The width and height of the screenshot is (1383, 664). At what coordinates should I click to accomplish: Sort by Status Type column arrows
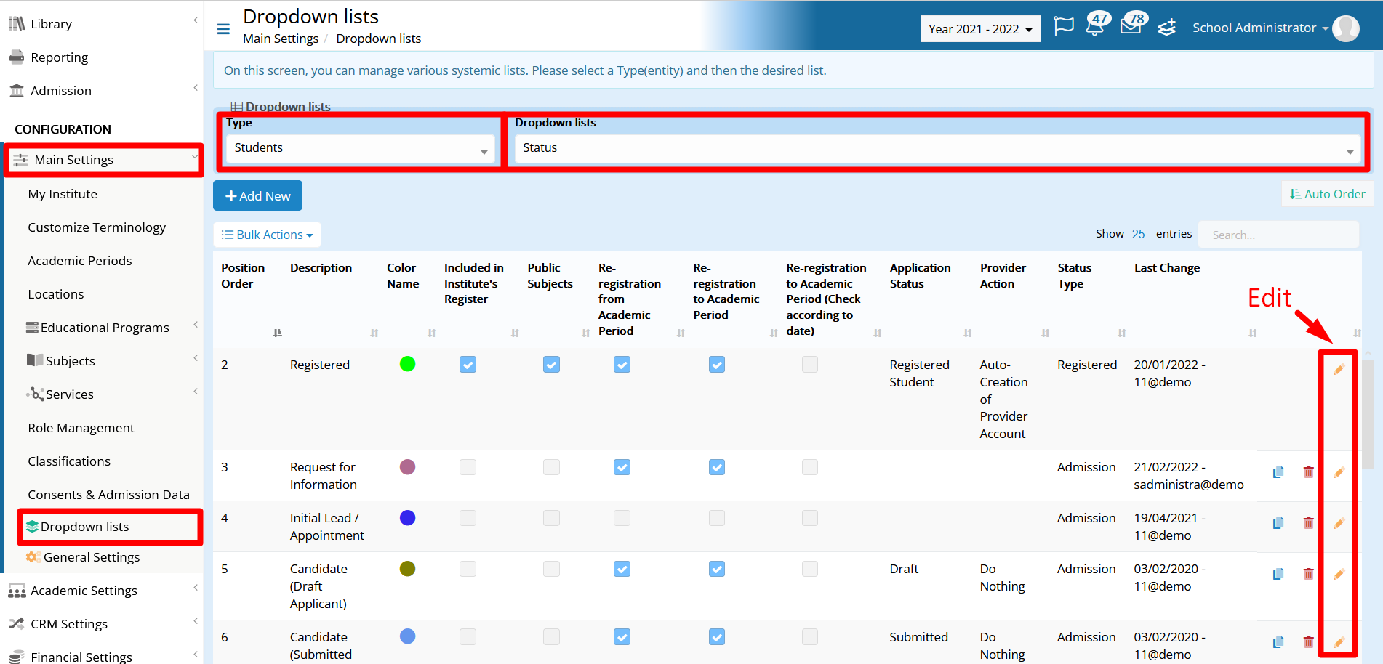tap(1122, 333)
